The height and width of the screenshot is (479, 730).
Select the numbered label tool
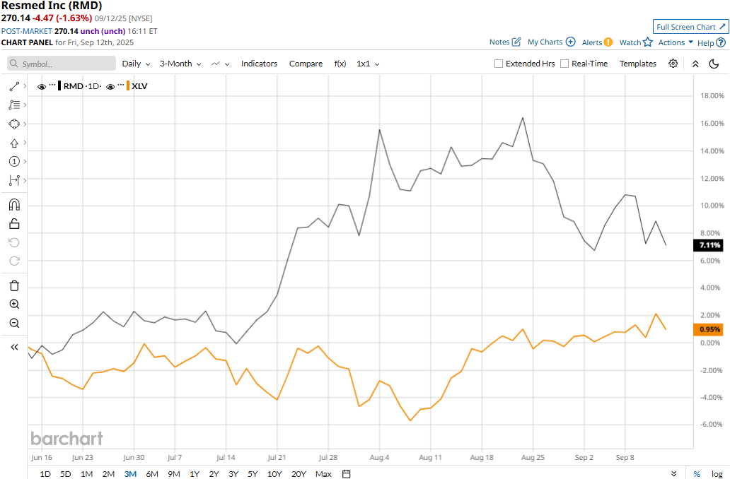[14, 161]
